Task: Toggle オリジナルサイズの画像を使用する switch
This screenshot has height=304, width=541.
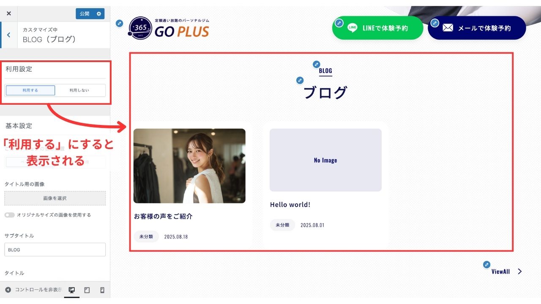Action: tap(9, 215)
